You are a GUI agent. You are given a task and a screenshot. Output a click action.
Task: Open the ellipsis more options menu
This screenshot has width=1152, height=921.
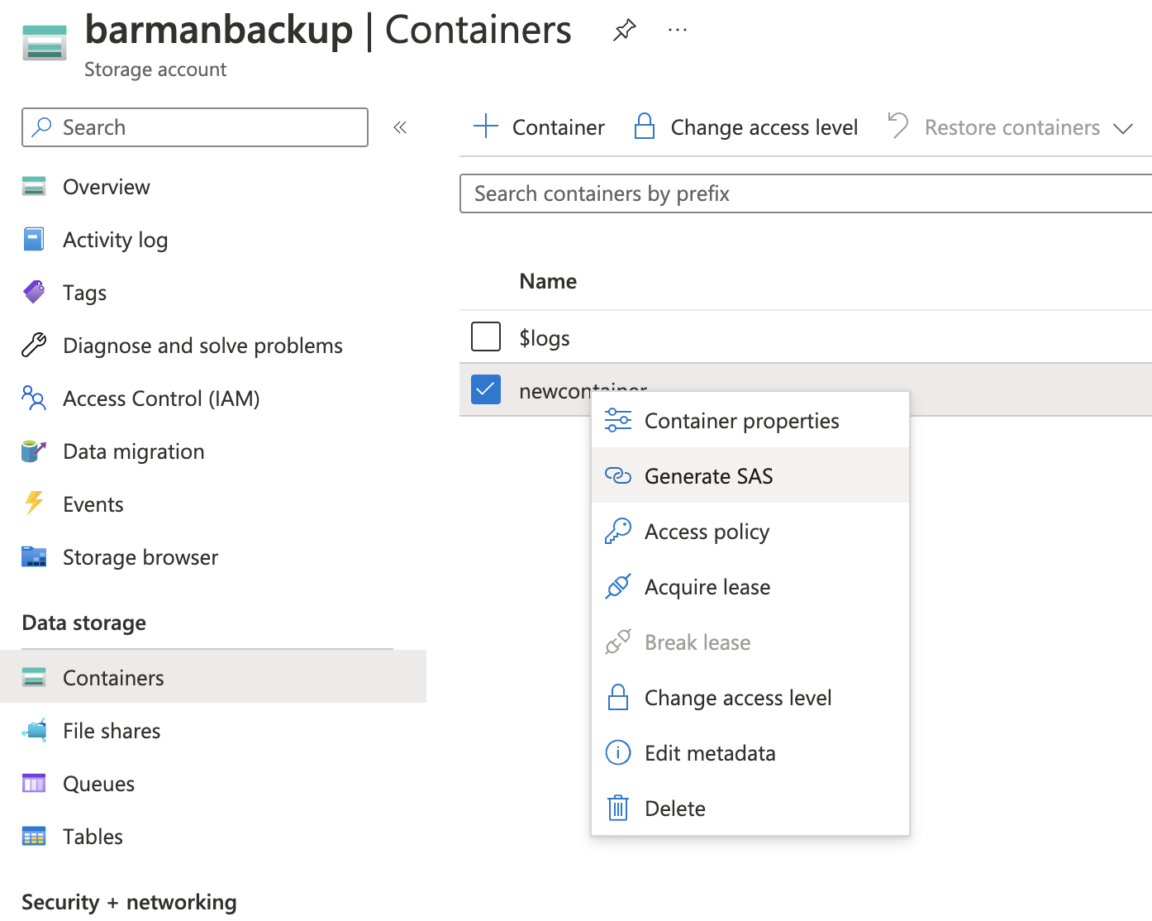[x=677, y=31]
